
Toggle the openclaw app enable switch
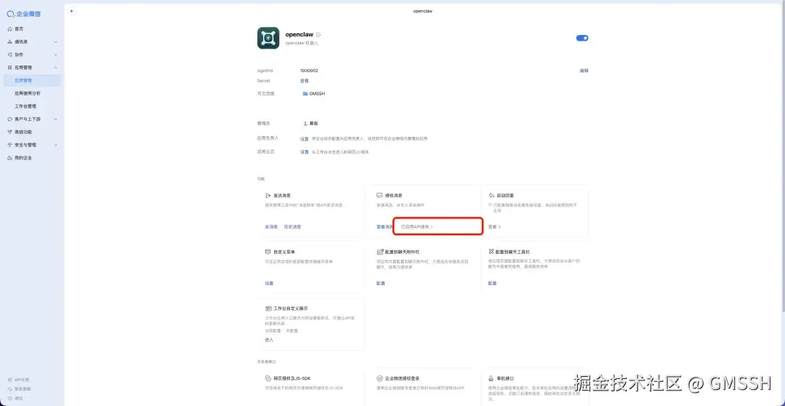pyautogui.click(x=582, y=38)
